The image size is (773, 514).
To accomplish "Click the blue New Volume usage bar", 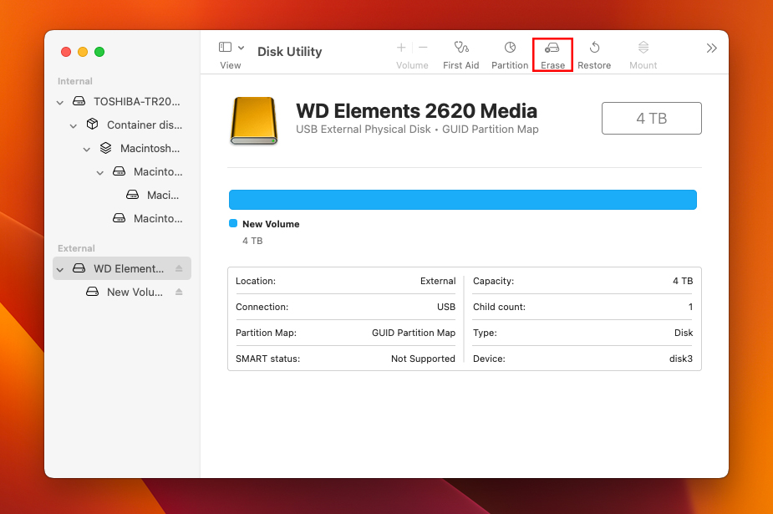I will tap(463, 200).
